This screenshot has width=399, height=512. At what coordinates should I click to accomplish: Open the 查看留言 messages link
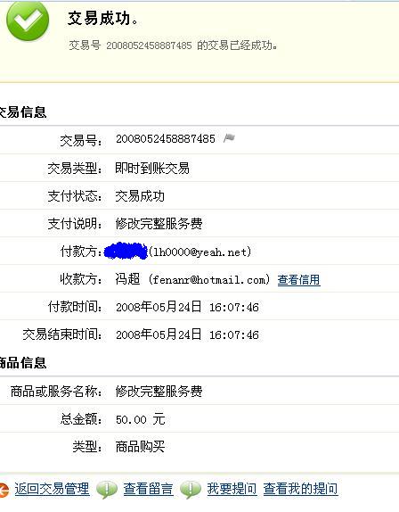[148, 489]
